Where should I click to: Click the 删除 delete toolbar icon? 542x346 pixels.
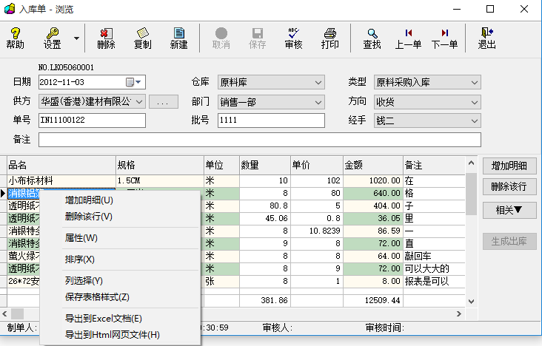pyautogui.click(x=106, y=38)
